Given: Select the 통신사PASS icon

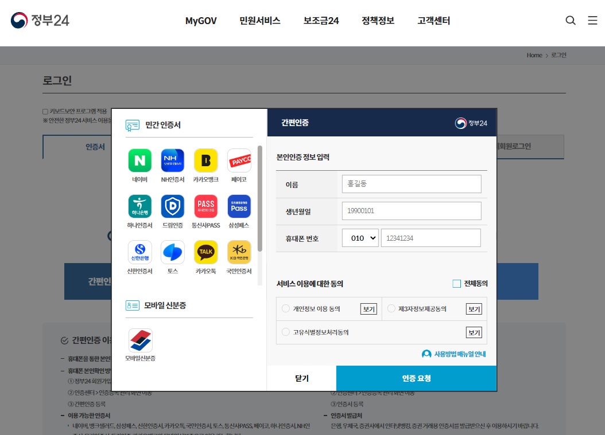Looking at the screenshot, I should pos(205,206).
